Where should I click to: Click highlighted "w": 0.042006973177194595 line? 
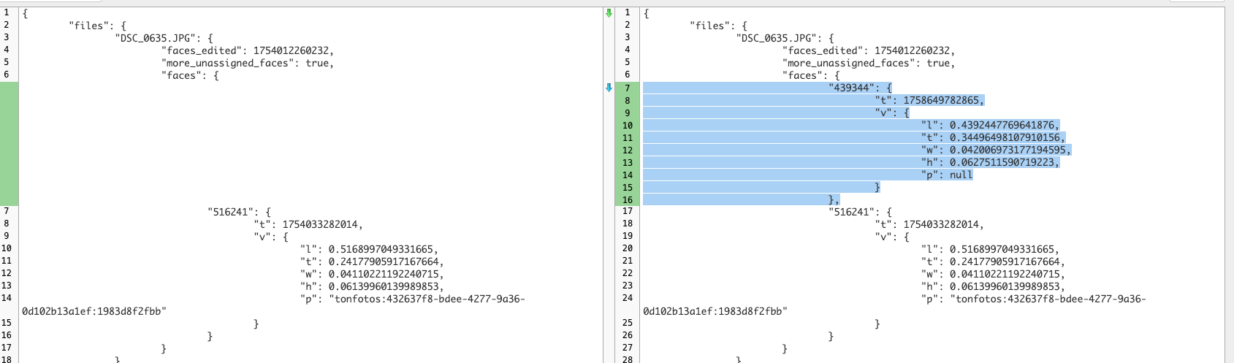click(995, 150)
